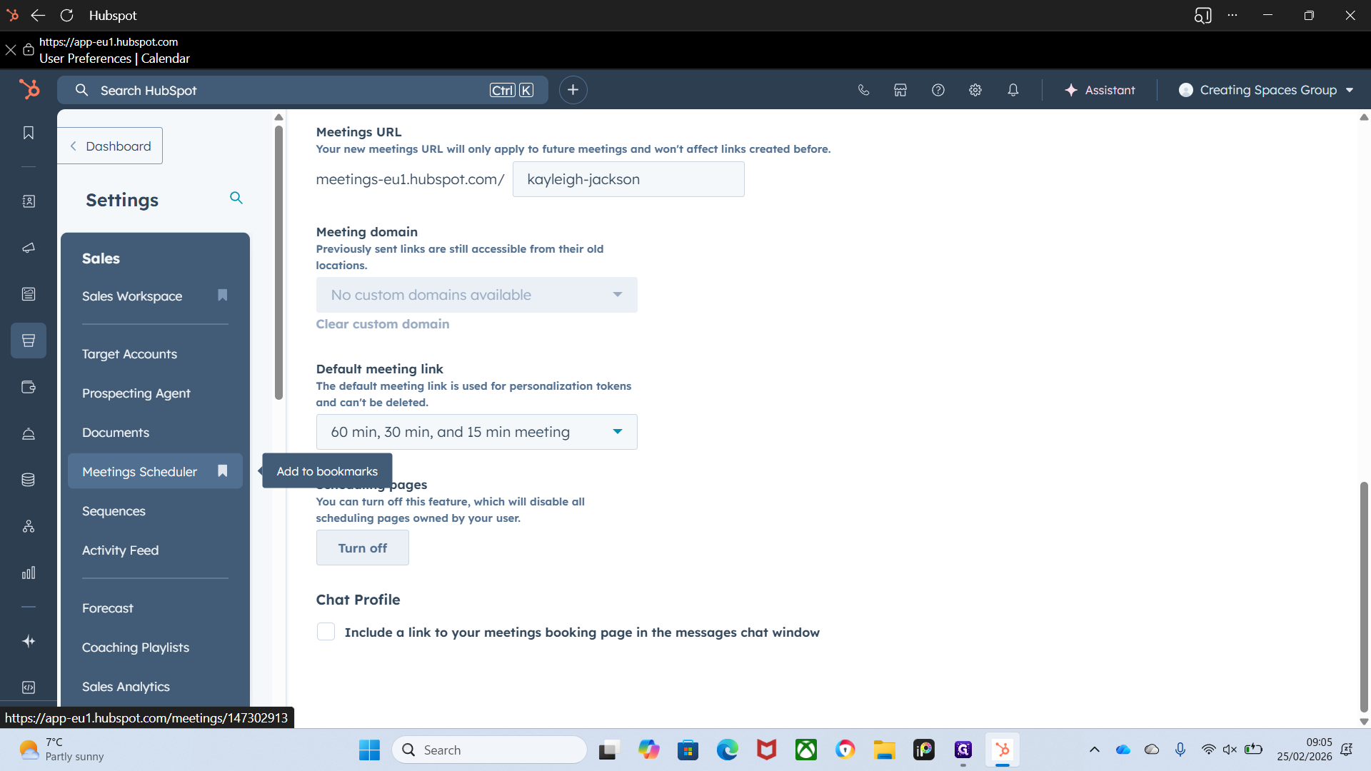
Task: Search settings with the magnifier icon
Action: tap(236, 198)
